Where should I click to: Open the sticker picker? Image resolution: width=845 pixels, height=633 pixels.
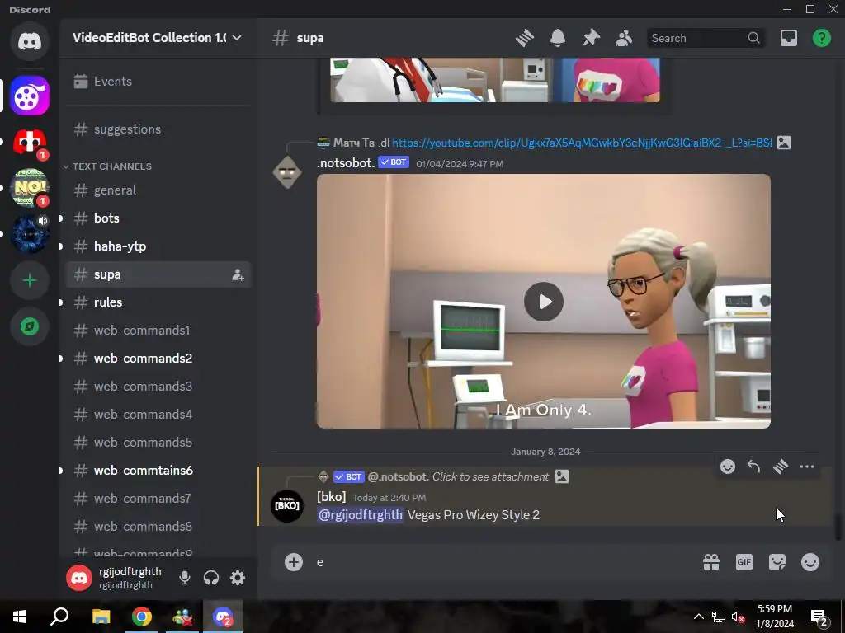point(777,562)
